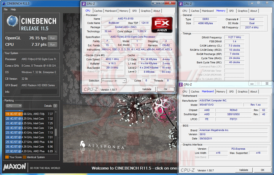Click the GFX Board value AMD Radeon HD 6900 Series

tap(39, 85)
